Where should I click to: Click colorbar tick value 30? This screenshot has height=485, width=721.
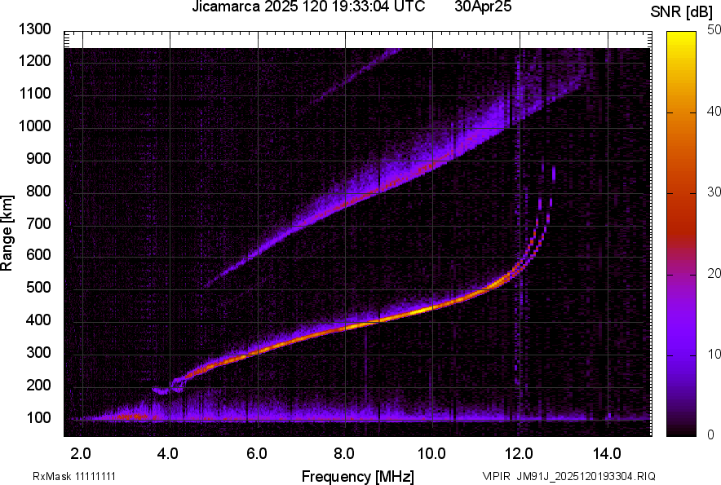714,192
